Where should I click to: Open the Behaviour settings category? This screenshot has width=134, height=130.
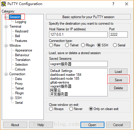pyautogui.click(x=22, y=55)
